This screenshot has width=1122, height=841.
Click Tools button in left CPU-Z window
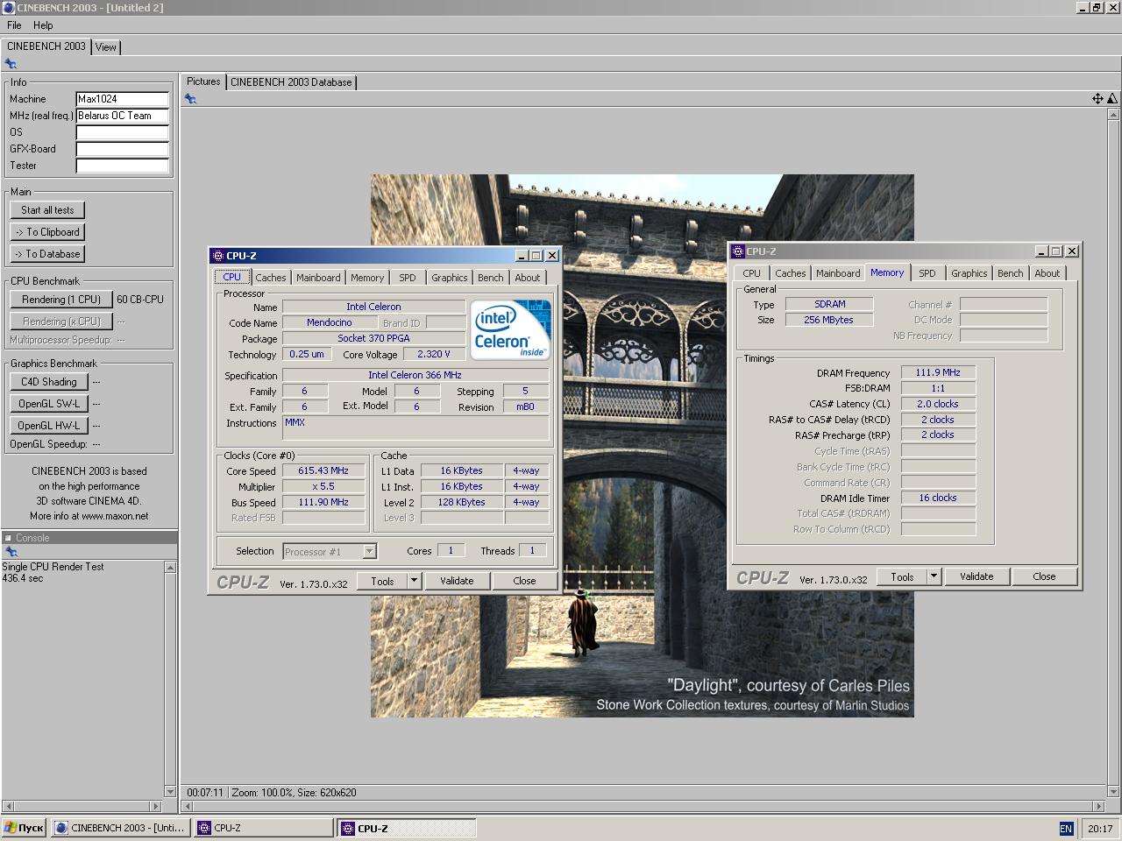point(383,581)
